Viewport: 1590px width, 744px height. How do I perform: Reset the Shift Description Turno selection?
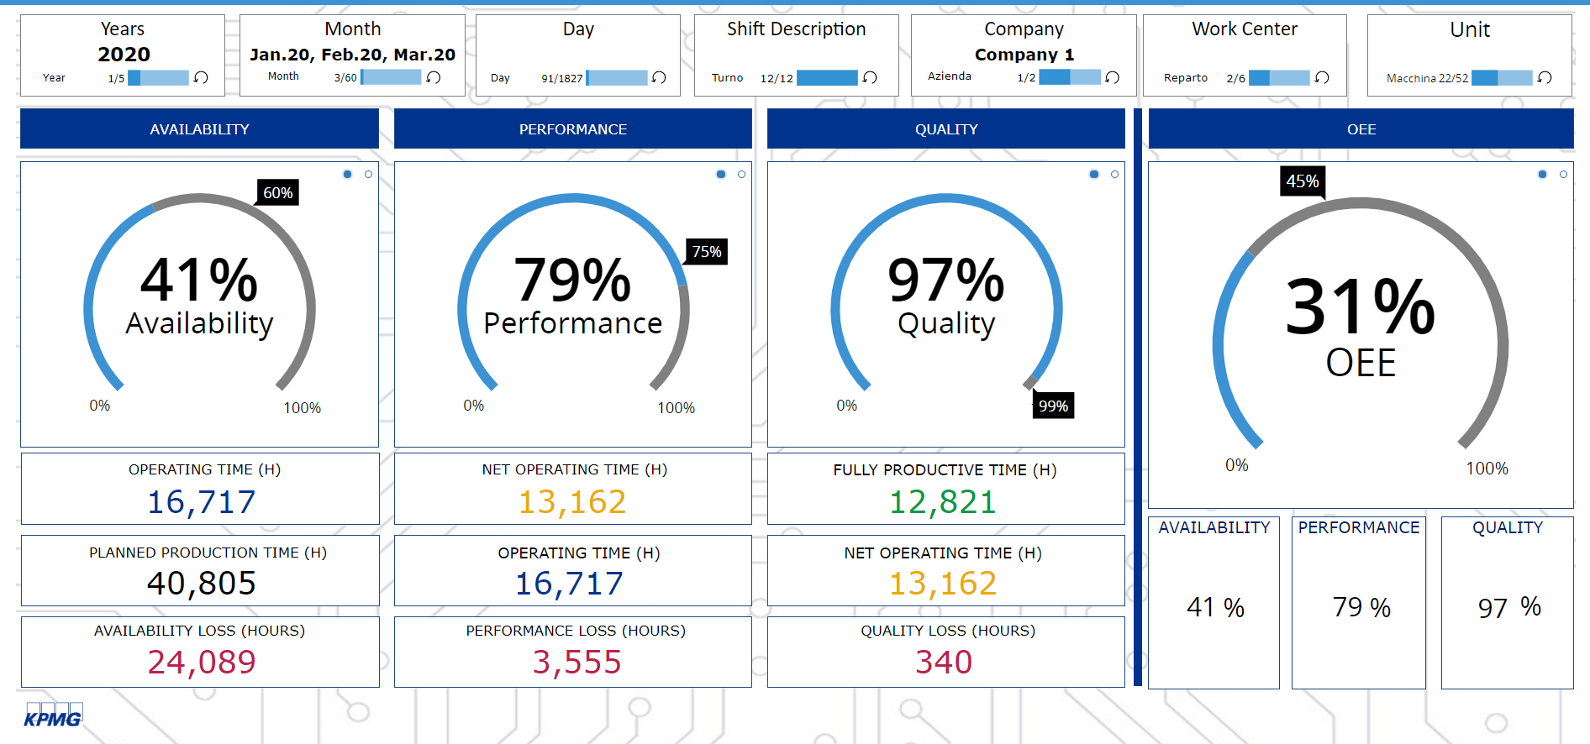pos(870,77)
